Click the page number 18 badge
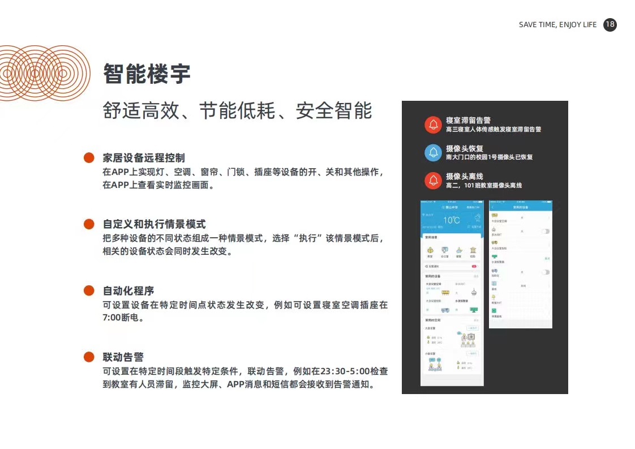Screen dimensions: 635x449 610,24
